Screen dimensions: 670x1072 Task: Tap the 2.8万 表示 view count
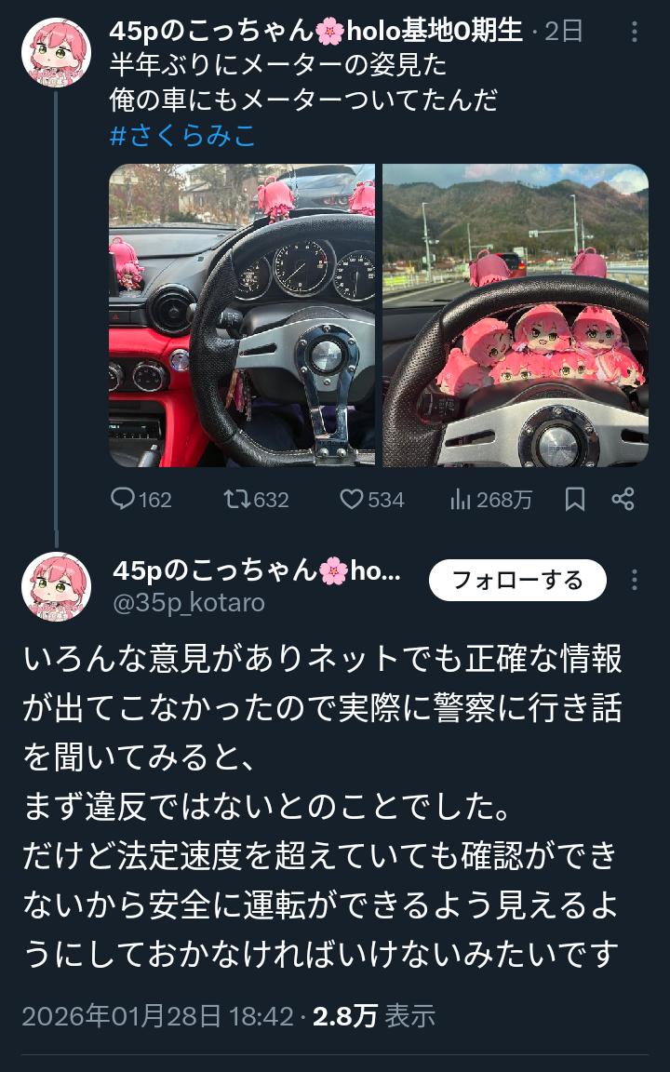(374, 1016)
